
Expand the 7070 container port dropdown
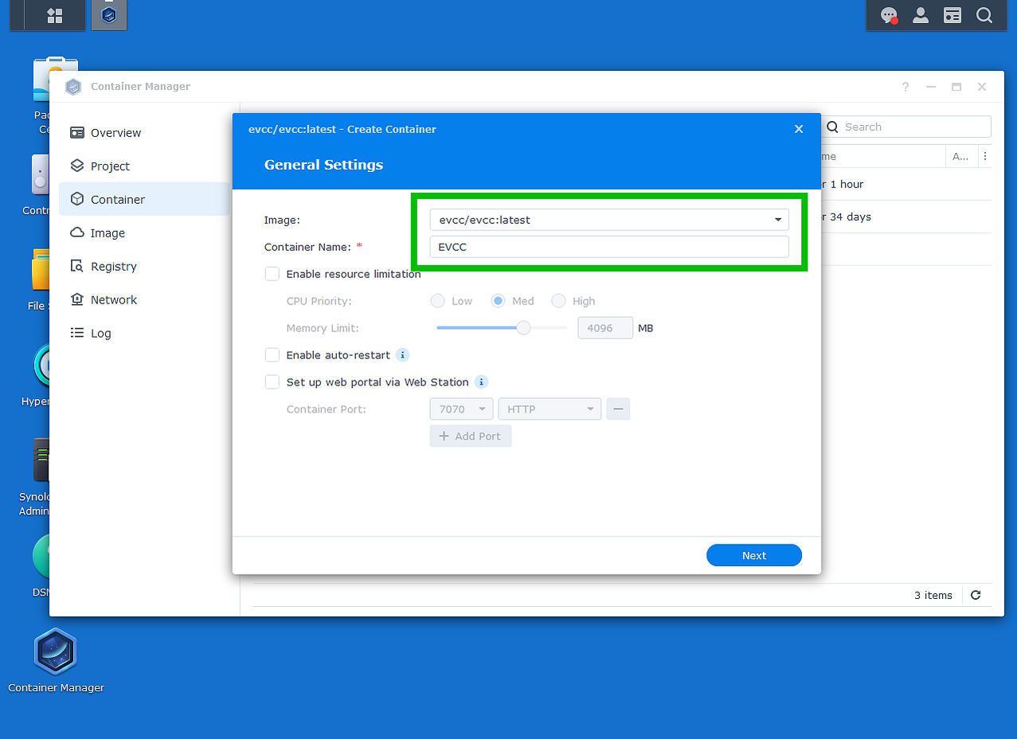tap(462, 409)
